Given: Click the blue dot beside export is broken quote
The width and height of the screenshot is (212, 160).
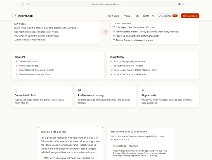Looking at the screenshot, I should pyautogui.click(x=114, y=31).
